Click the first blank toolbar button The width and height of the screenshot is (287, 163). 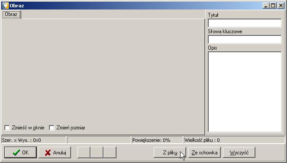[x=84, y=152]
